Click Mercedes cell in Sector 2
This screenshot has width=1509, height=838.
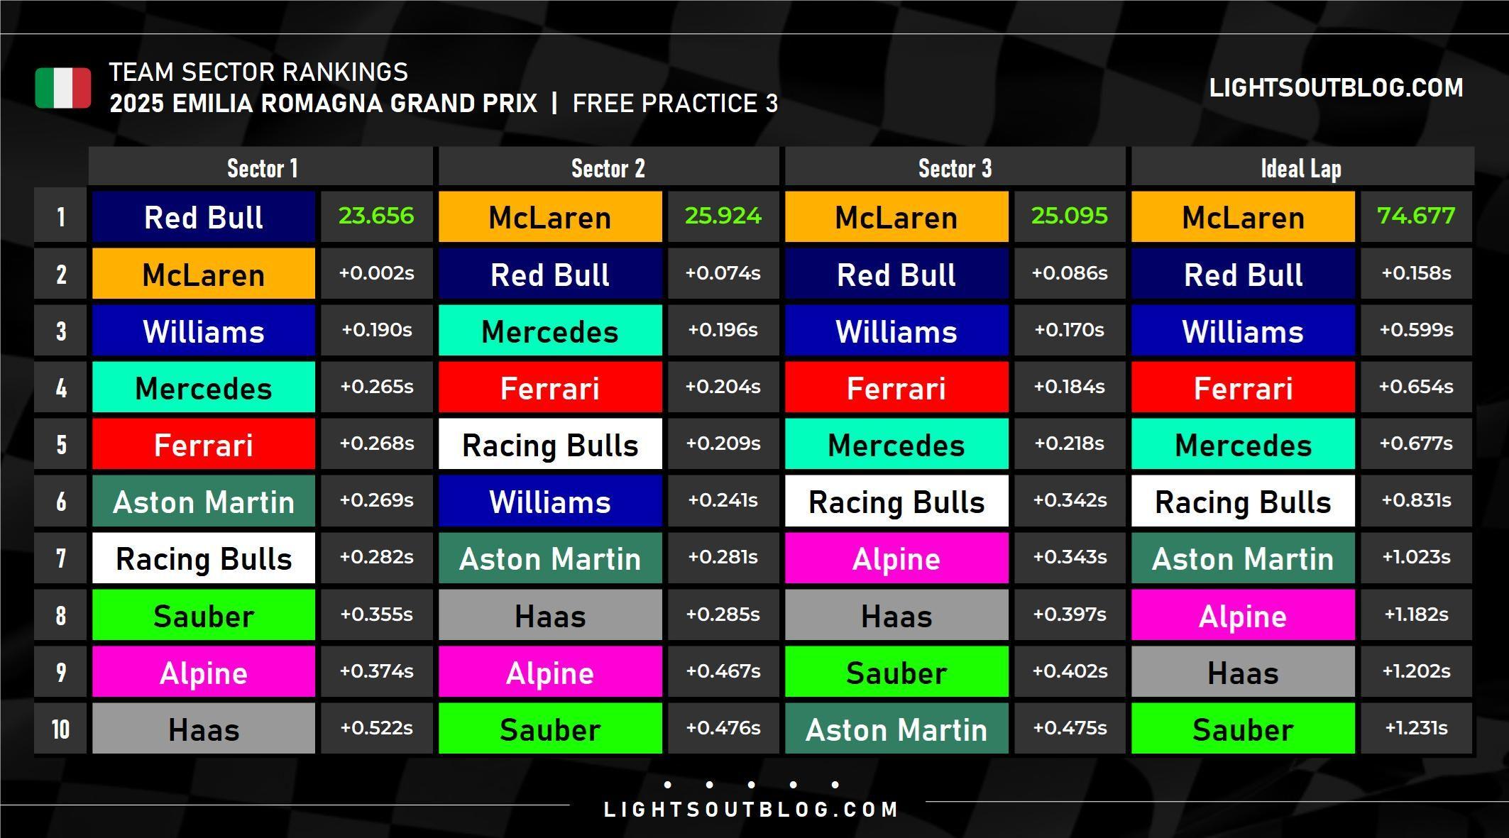point(550,331)
